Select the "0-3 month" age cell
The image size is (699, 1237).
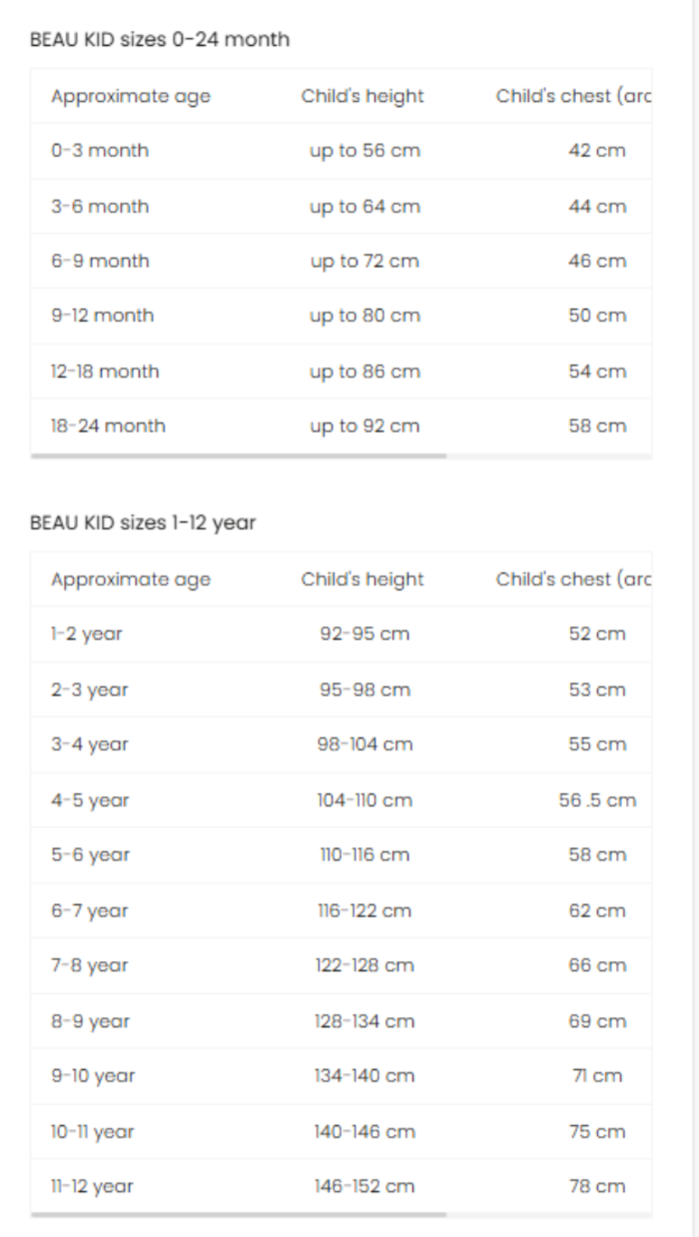(99, 151)
